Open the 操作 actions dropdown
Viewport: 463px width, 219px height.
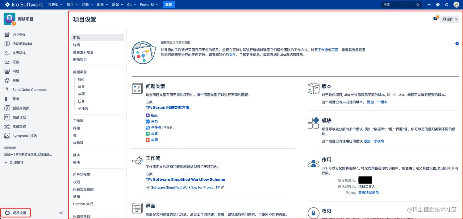click(450, 19)
